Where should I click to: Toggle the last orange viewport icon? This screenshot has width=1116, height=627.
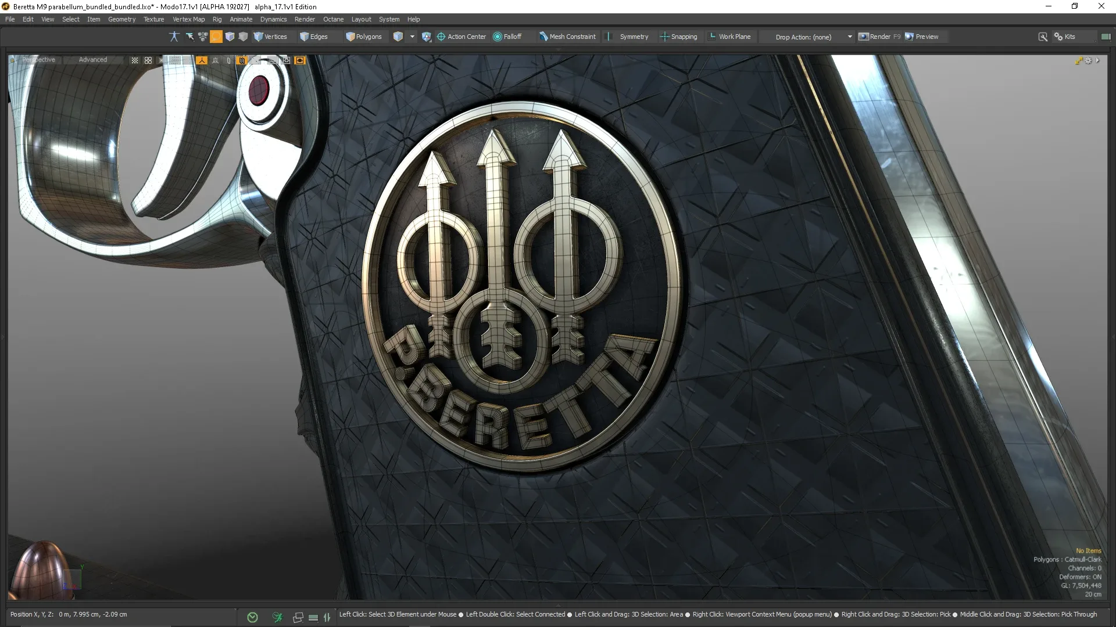tap(300, 60)
